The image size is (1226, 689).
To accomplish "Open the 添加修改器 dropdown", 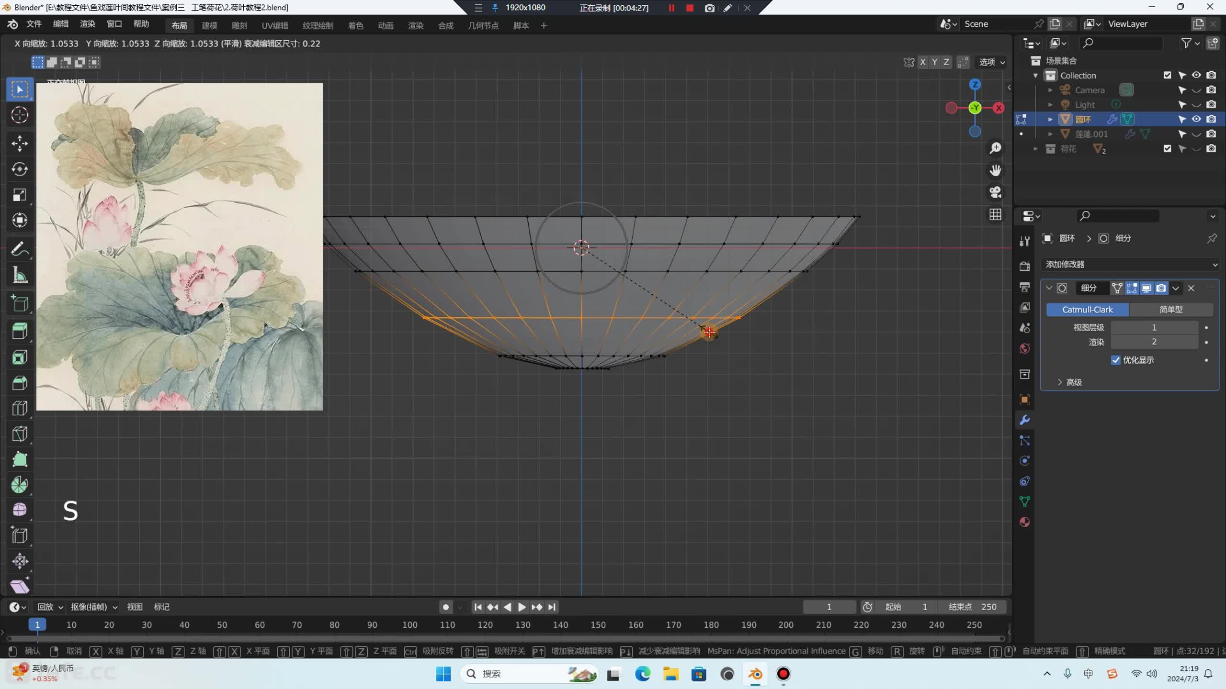I will (x=1130, y=265).
